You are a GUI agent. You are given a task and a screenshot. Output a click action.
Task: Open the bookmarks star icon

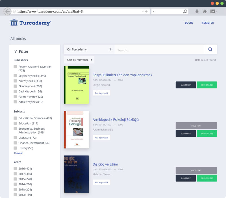point(213,12)
